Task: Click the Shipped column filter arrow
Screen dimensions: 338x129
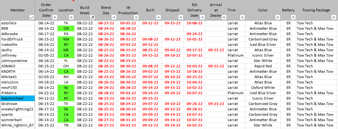Action: 181,17
